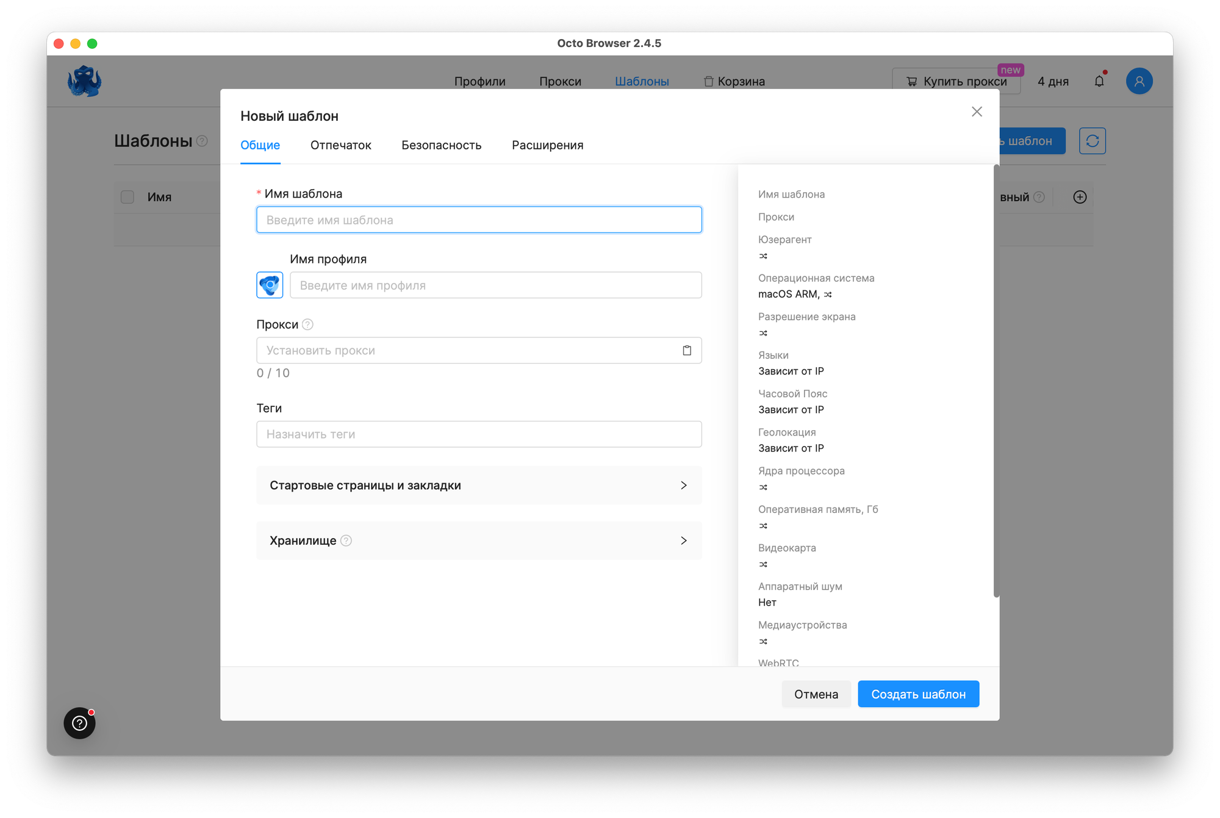The image size is (1220, 818).
Task: Click the Создать шаблон button
Action: (918, 694)
